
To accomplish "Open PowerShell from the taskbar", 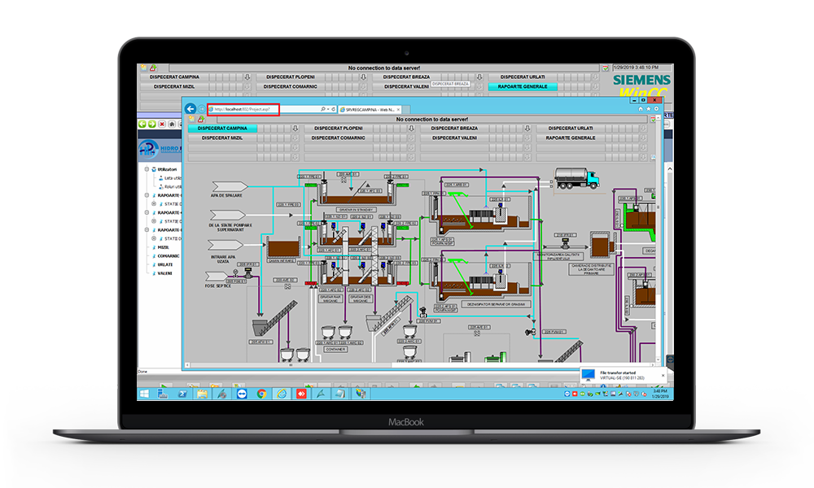I will [182, 394].
